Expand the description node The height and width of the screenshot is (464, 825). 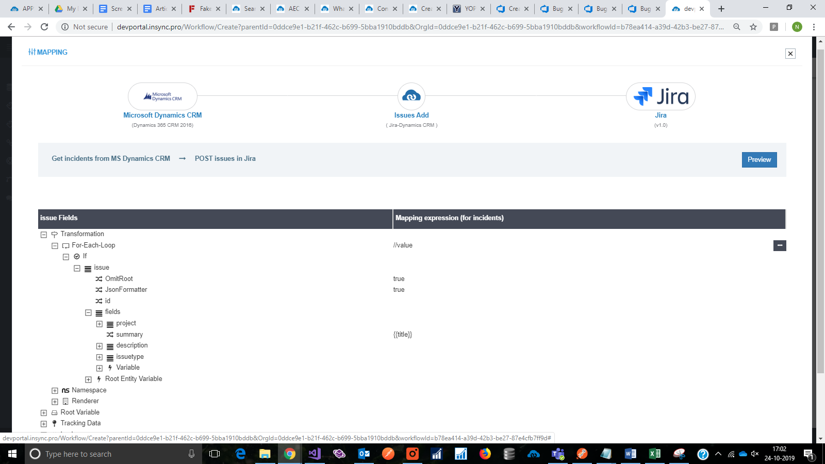[100, 346]
